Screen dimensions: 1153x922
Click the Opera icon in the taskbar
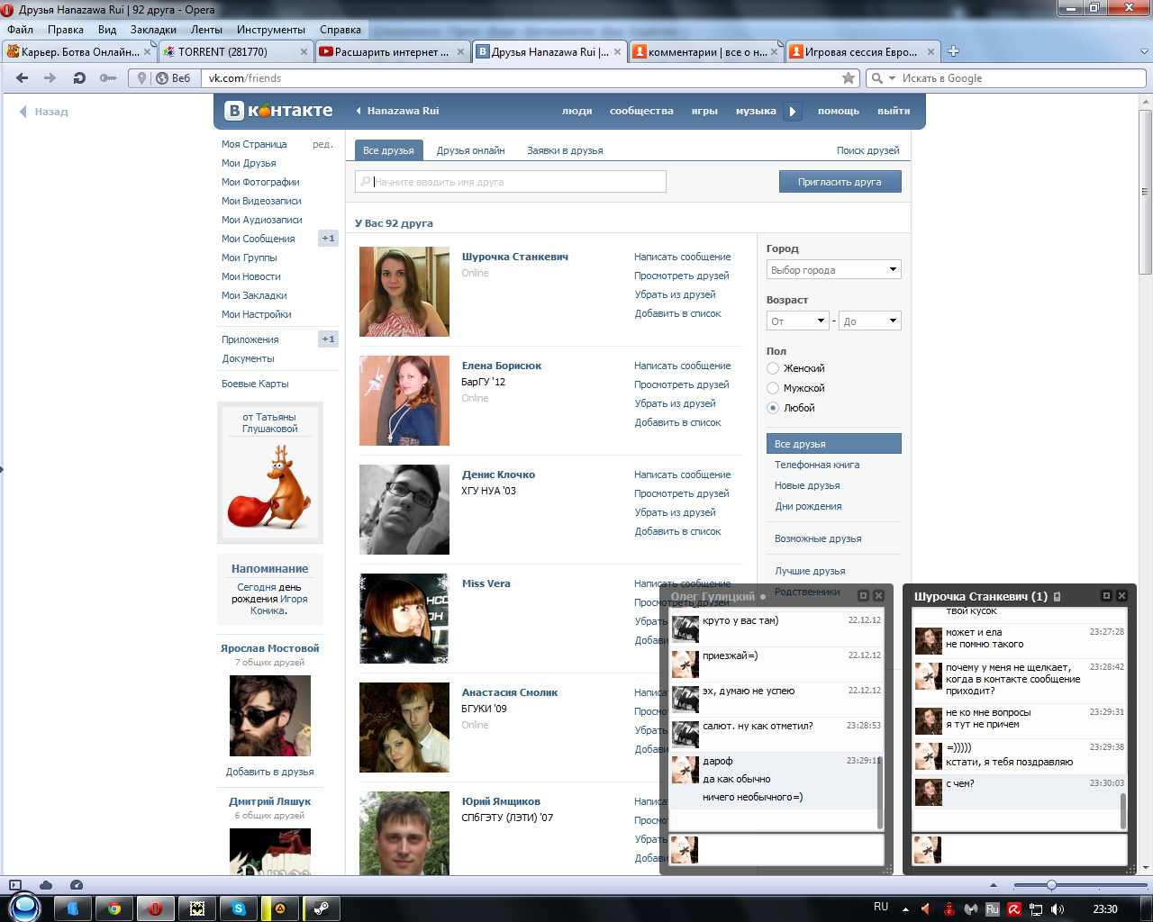point(156,908)
